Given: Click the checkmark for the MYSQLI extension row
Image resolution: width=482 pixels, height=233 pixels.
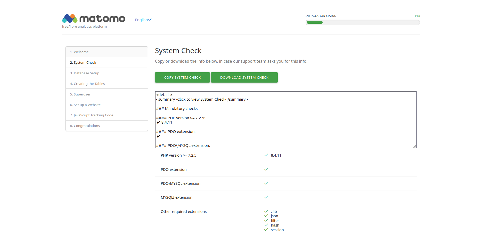Looking at the screenshot, I should (x=266, y=197).
